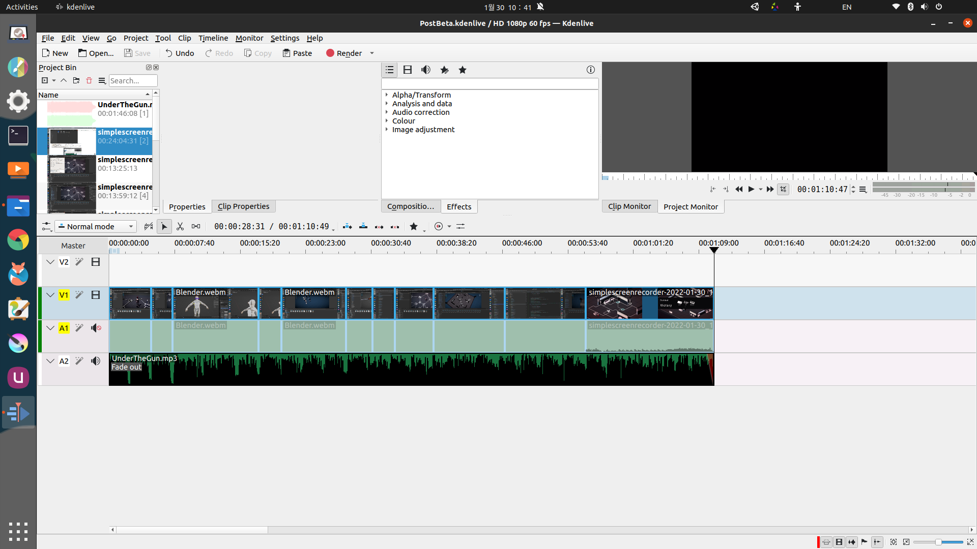Collapse track A1 chevron
Viewport: 977px width, 549px height.
[x=50, y=328]
